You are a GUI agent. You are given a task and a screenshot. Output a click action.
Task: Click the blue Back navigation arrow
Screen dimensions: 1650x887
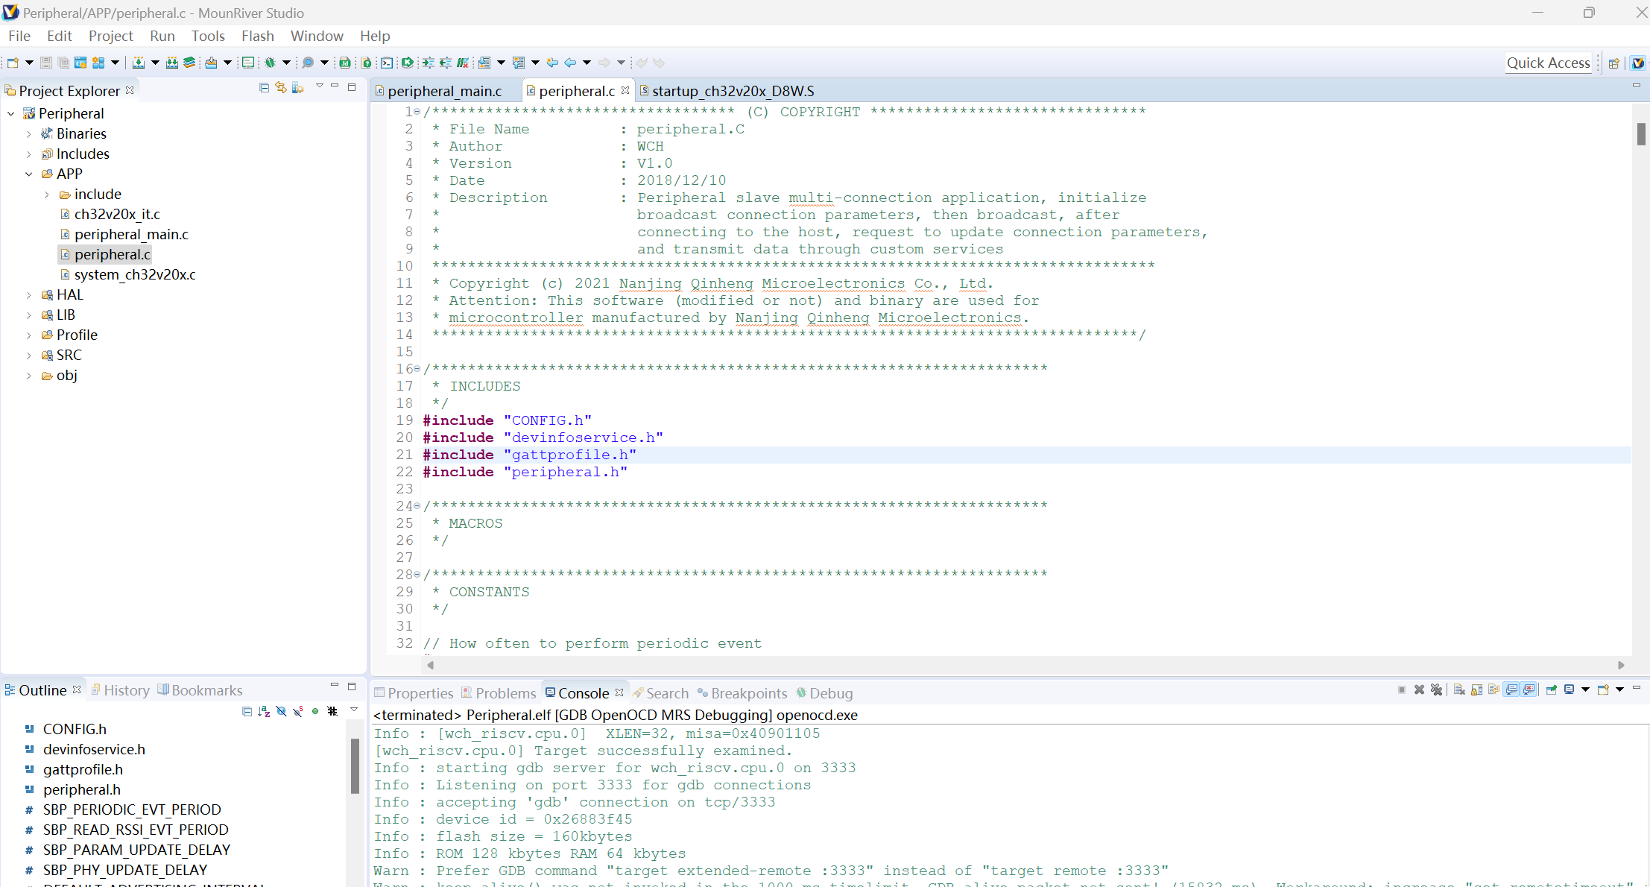coord(570,63)
